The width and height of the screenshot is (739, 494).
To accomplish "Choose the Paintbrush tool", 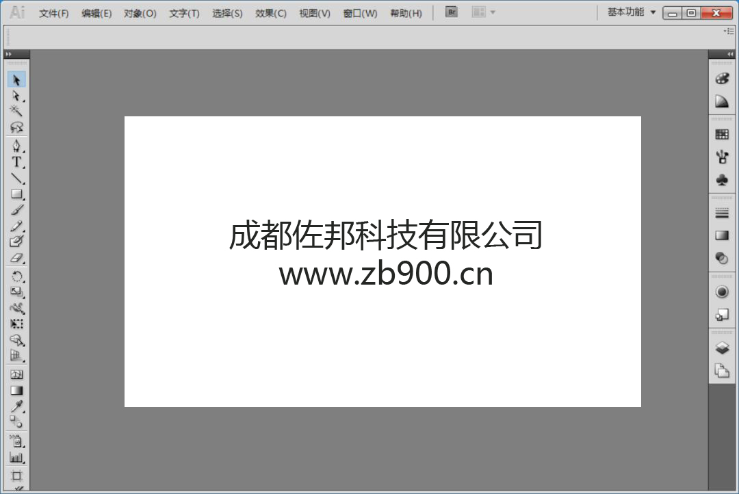I will (16, 210).
